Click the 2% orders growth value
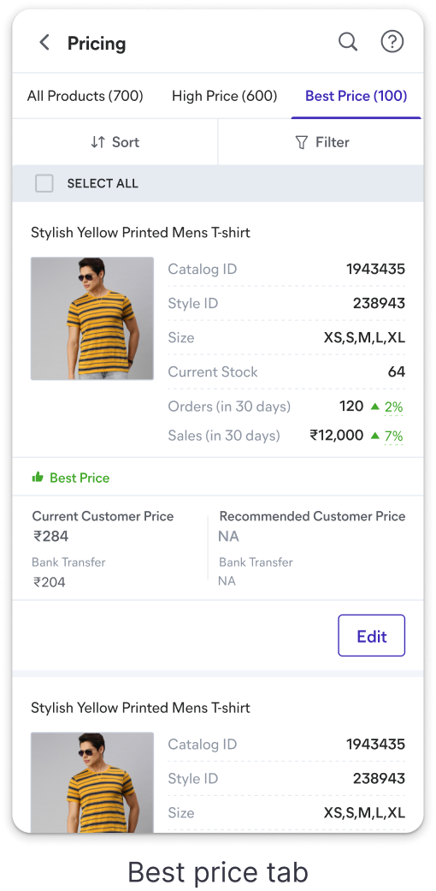The width and height of the screenshot is (436, 891). [393, 407]
